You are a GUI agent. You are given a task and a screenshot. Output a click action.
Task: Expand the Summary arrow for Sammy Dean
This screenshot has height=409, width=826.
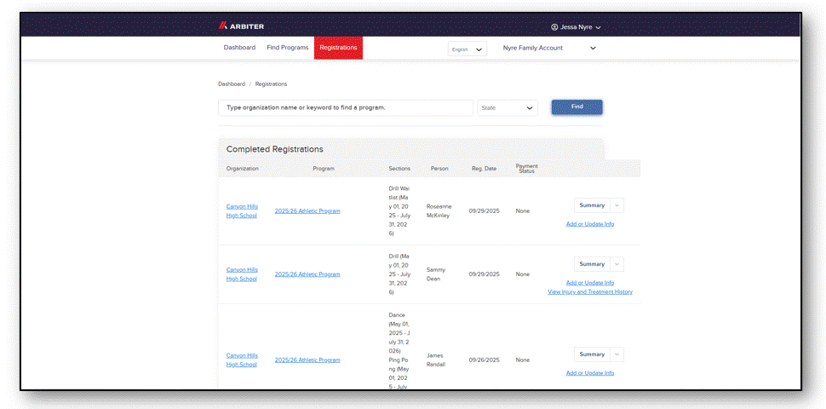[617, 264]
